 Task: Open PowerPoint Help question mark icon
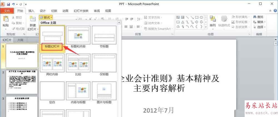tap(275, 11)
